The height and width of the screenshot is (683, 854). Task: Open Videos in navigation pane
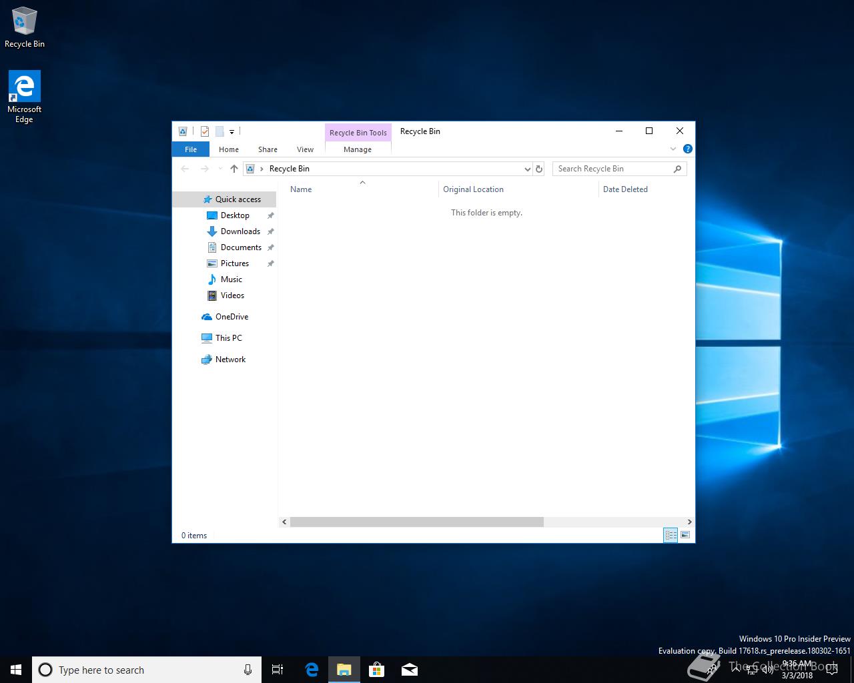[x=224, y=295]
